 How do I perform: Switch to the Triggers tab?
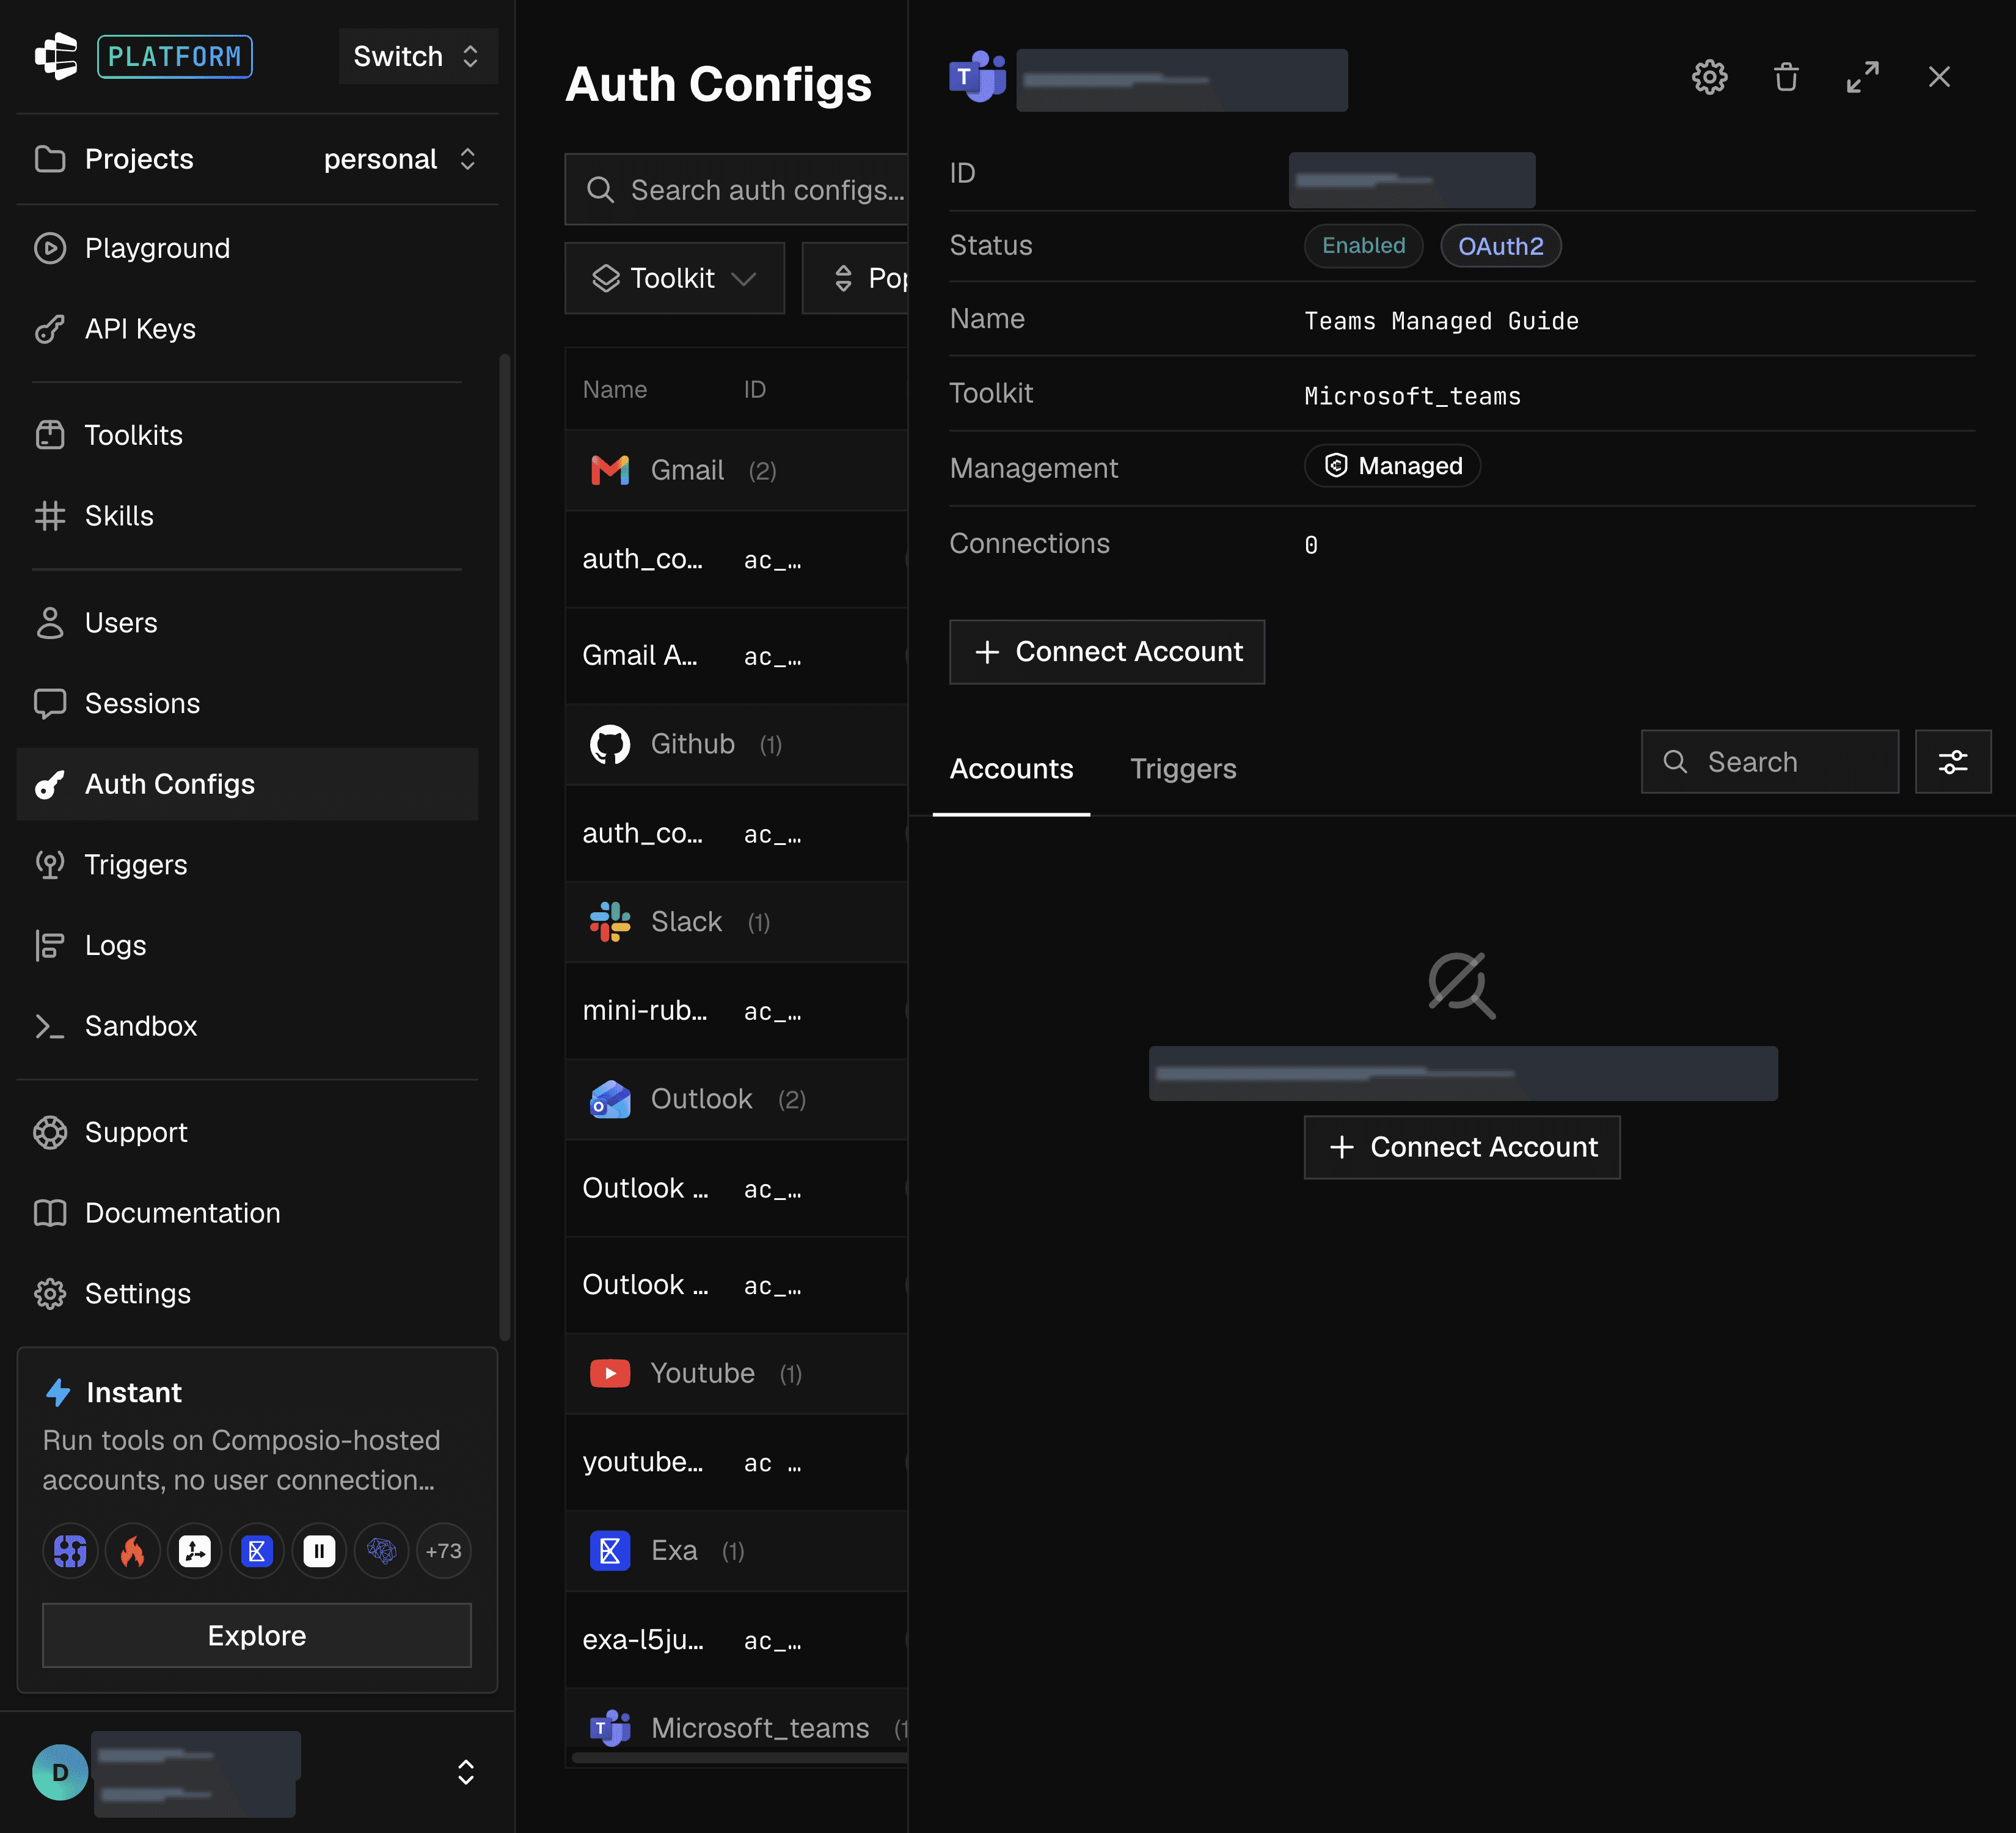point(1183,769)
